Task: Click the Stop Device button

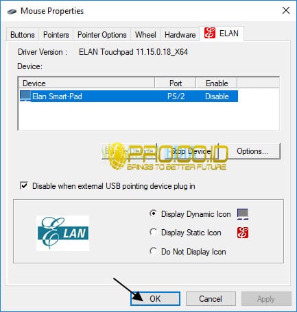Action: point(191,151)
